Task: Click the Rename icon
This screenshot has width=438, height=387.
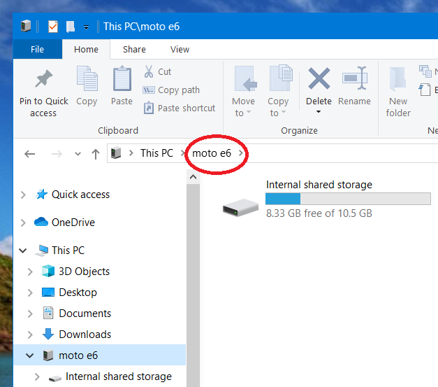Action: [354, 78]
